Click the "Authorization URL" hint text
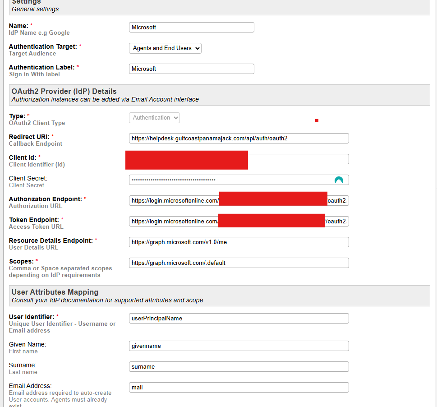Screen dimensions: 437x407 click(x=36, y=206)
